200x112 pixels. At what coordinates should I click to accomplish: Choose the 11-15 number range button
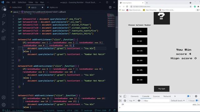point(140,51)
